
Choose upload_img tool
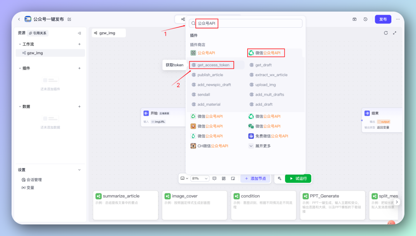[x=263, y=85]
